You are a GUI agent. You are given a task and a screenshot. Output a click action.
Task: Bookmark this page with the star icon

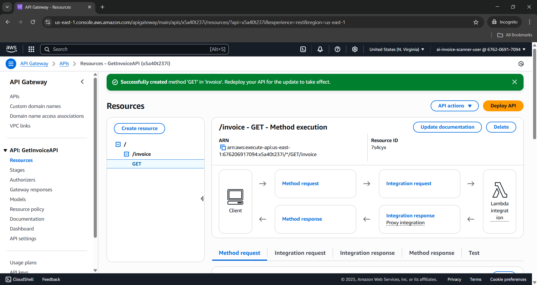pyautogui.click(x=476, y=22)
